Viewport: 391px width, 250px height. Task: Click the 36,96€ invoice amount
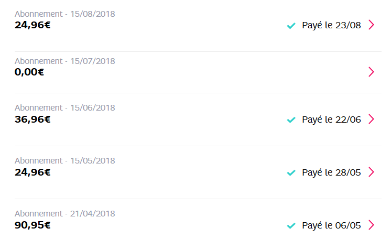coord(32,119)
